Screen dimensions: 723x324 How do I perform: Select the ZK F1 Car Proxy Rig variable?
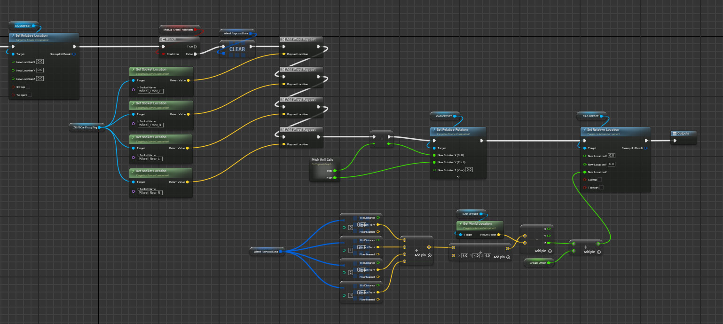click(86, 127)
